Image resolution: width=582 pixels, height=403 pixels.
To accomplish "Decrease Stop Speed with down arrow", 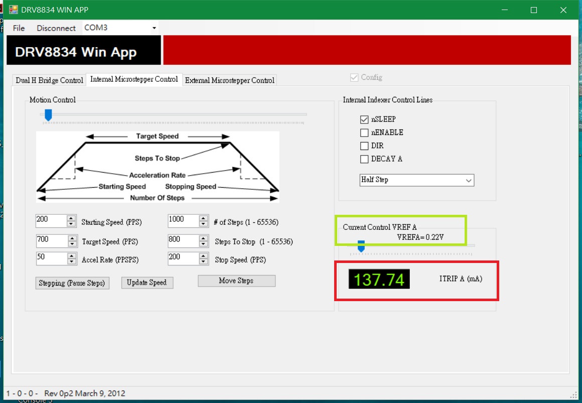I will coord(203,261).
